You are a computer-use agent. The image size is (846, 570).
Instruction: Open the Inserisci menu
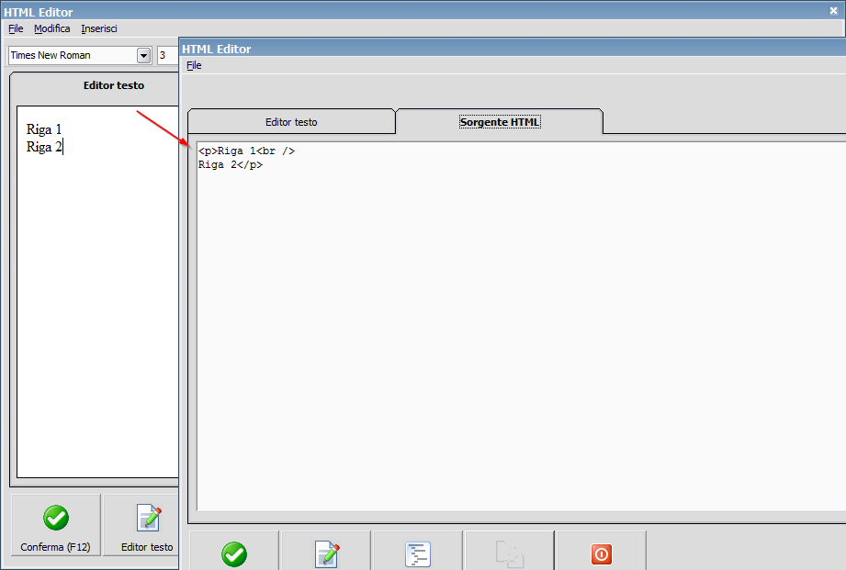98,28
